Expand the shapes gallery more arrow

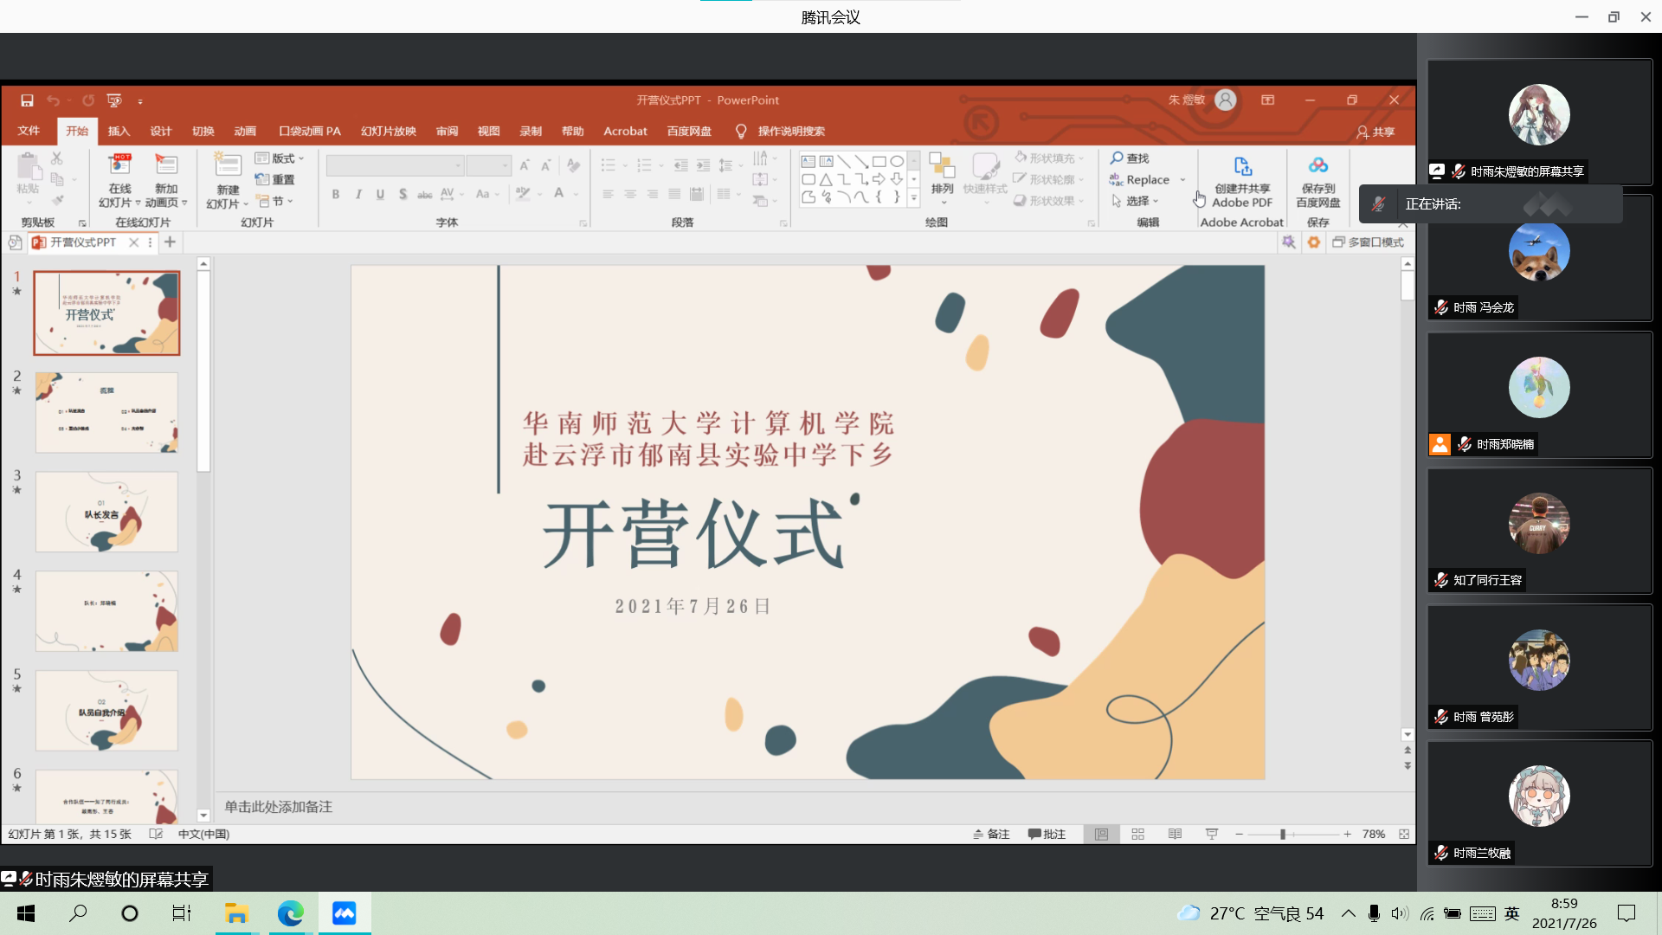pos(913,198)
